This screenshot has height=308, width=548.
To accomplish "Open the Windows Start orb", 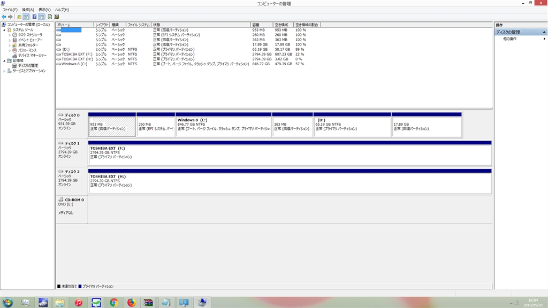I will (7, 303).
